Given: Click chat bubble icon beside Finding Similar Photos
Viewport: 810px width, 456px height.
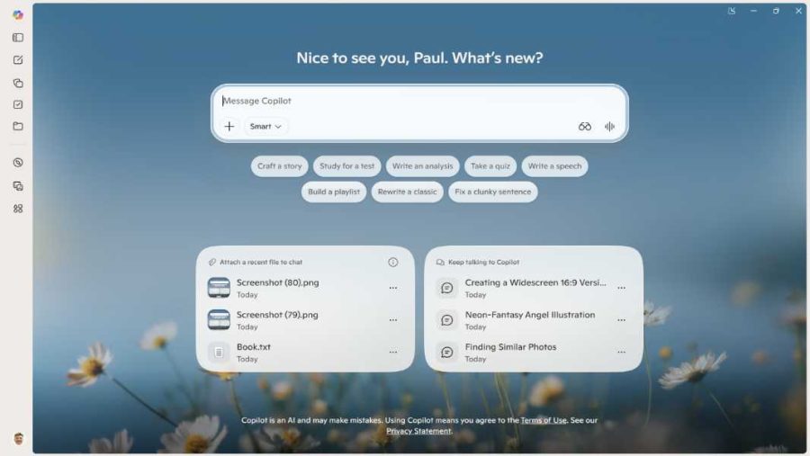Looking at the screenshot, I should click(446, 353).
